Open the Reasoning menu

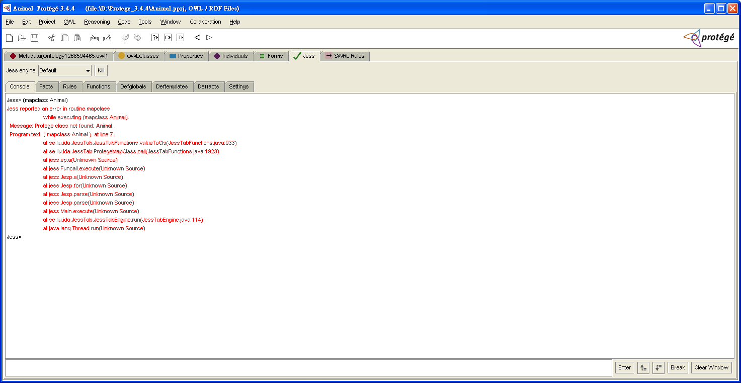click(97, 22)
